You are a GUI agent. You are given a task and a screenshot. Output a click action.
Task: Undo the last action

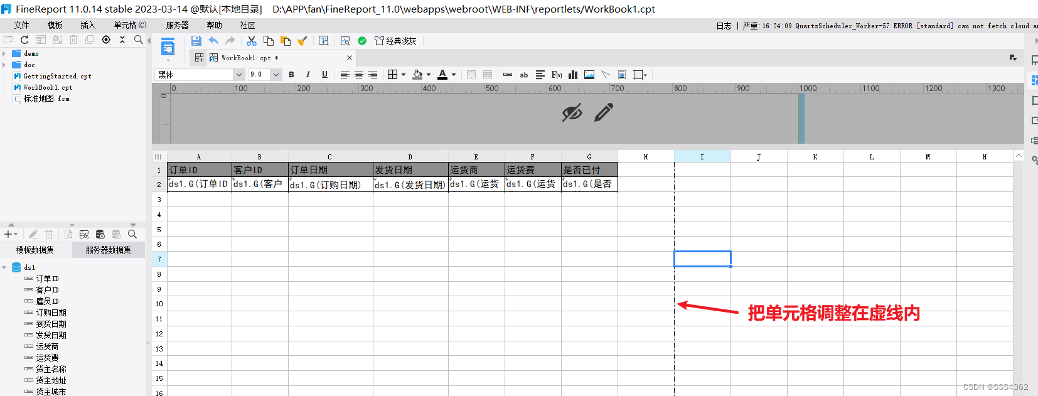(213, 41)
